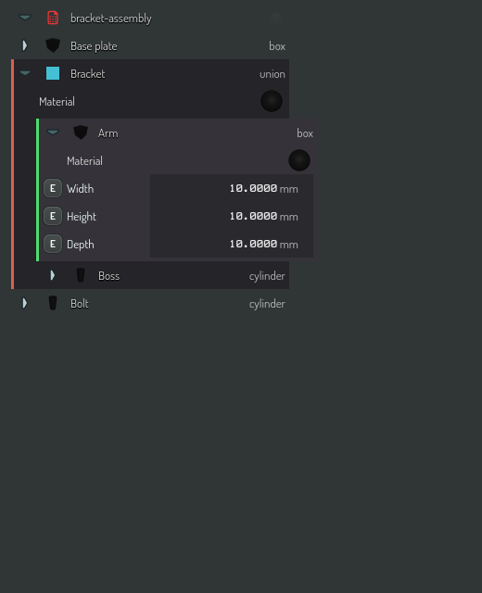Collapse the Arm box node
482x593 pixels.
click(x=53, y=132)
